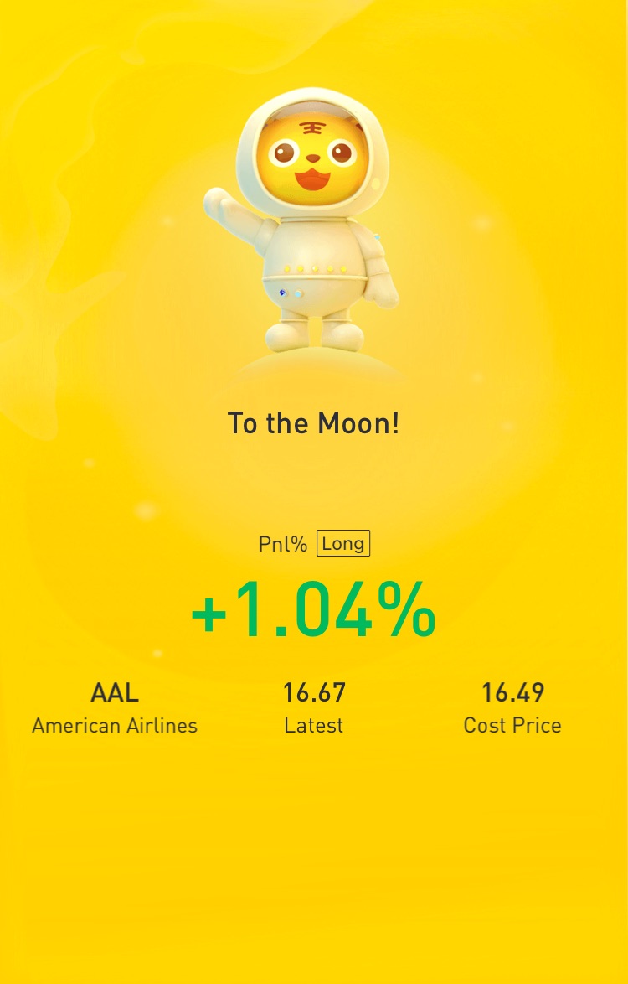The width and height of the screenshot is (628, 984).
Task: Tap the mascot's white space boots
Action: coord(314,334)
